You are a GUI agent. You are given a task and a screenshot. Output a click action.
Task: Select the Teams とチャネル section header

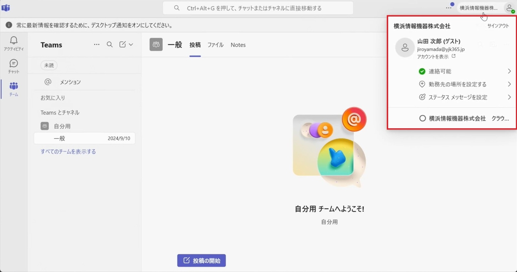coord(60,112)
